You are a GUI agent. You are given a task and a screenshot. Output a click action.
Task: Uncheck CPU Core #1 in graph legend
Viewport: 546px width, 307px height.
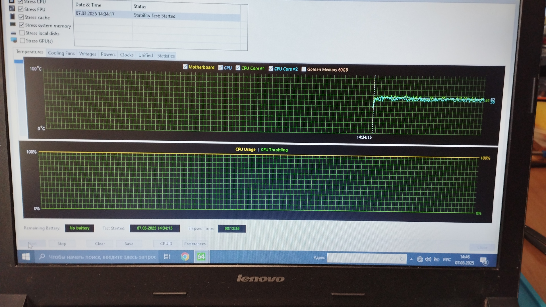(x=238, y=68)
